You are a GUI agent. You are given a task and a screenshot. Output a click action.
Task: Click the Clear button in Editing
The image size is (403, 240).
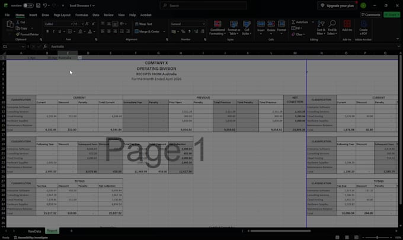pos(298,34)
